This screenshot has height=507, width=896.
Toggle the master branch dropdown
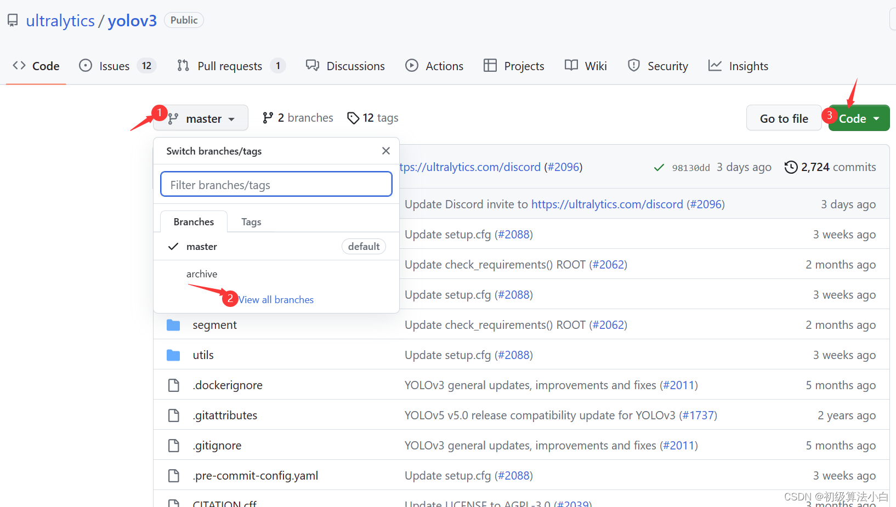pyautogui.click(x=201, y=118)
